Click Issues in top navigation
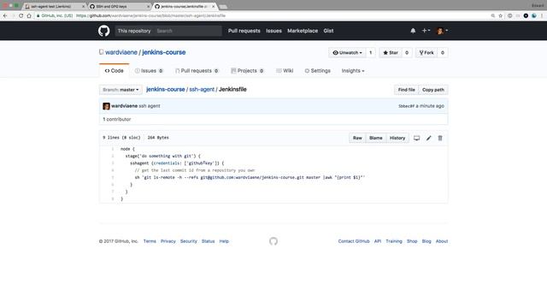This screenshot has width=547, height=308. point(273,31)
